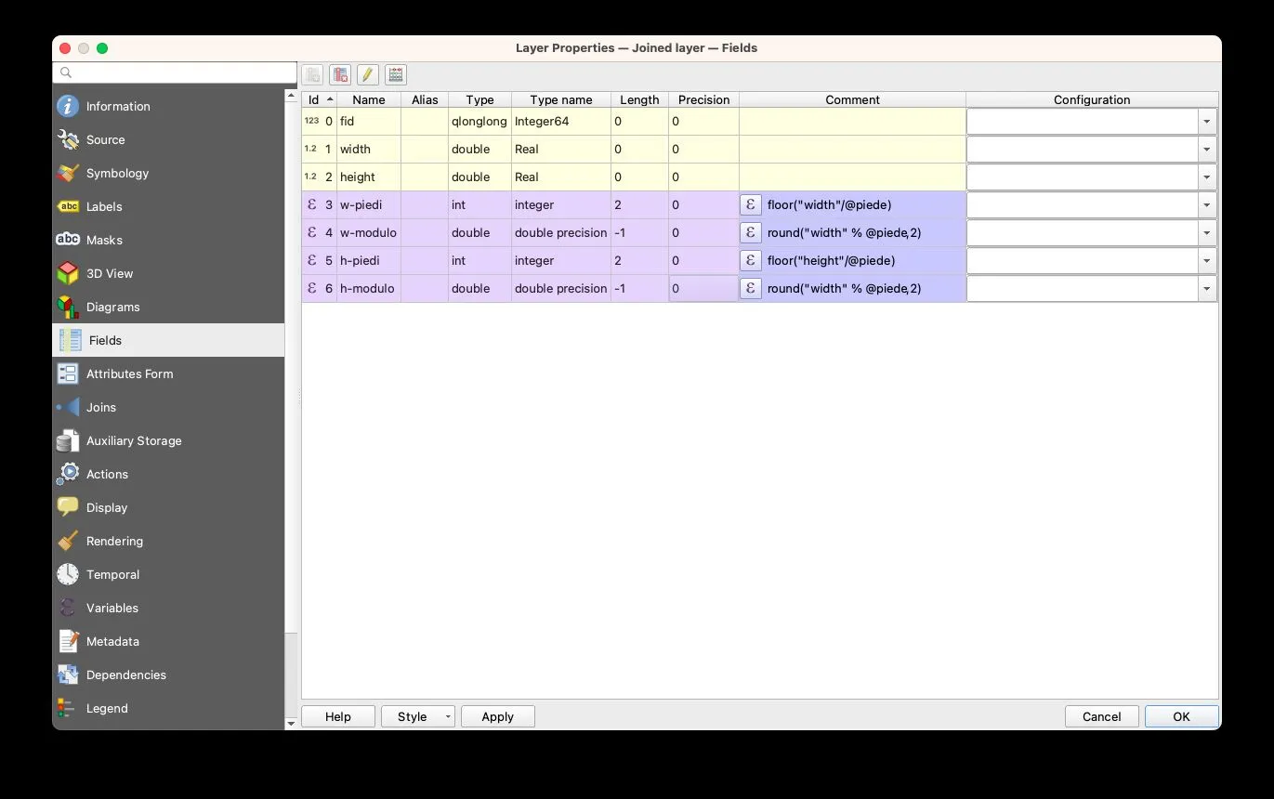Switch to the Attributes Form tab
Viewport: 1274px width, 799px height.
[x=129, y=374]
